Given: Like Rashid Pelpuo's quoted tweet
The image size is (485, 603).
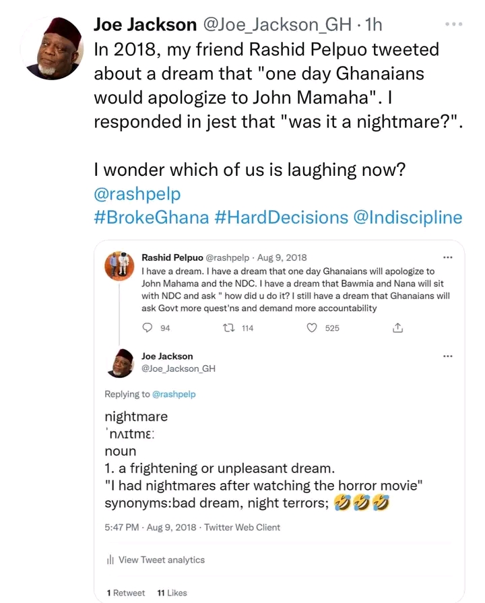Looking at the screenshot, I should click(x=312, y=328).
